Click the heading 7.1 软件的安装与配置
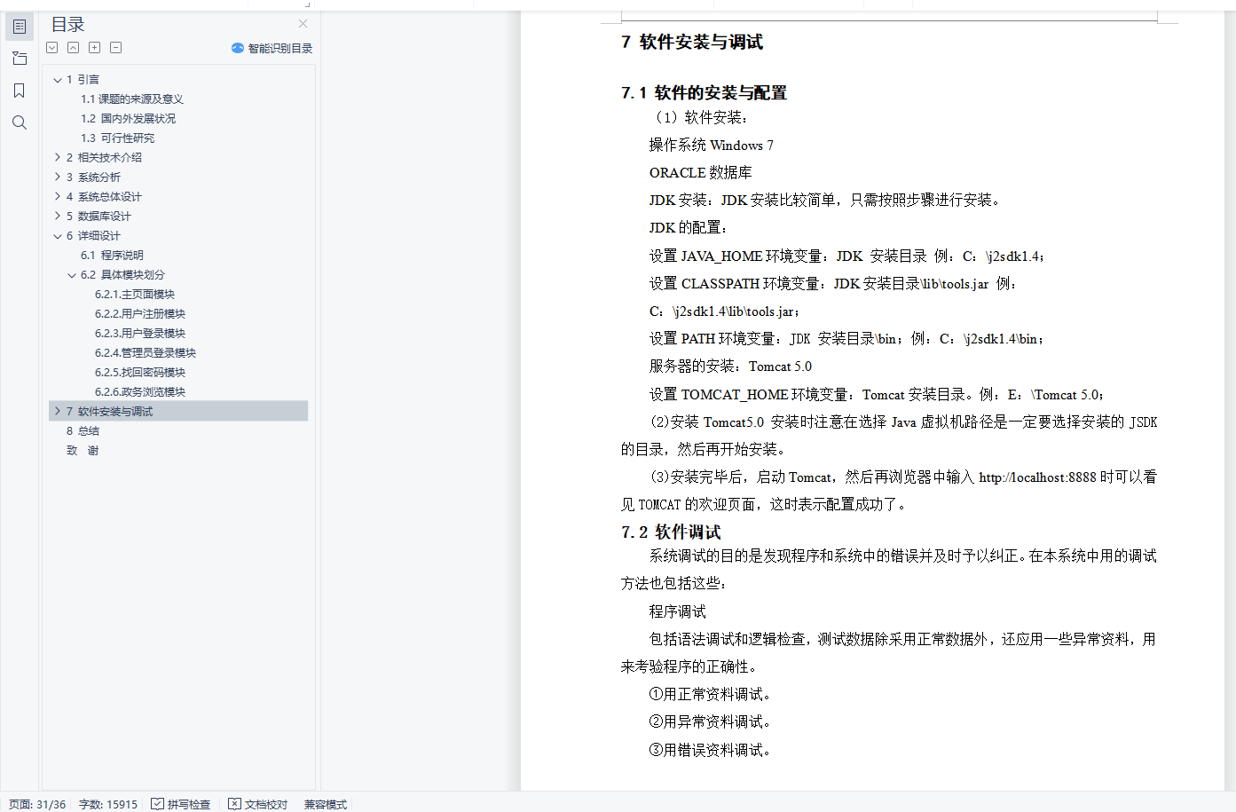This screenshot has width=1236, height=812. (x=705, y=92)
